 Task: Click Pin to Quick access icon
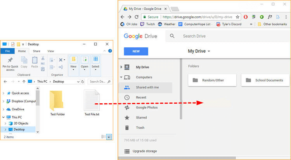10,60
